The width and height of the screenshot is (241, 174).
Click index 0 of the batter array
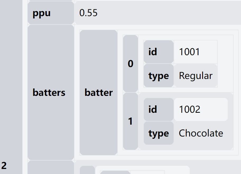(131, 64)
